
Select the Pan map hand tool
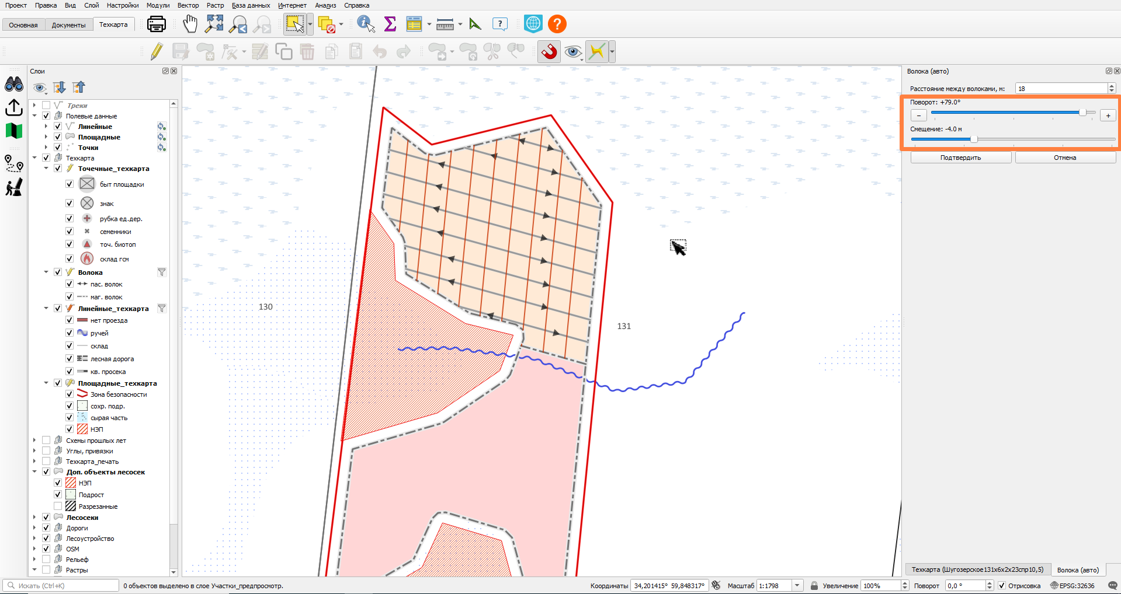[190, 24]
